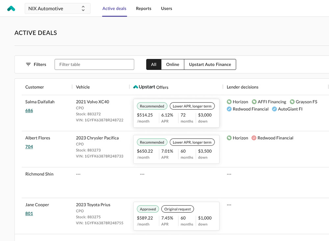This screenshot has width=329, height=241.
Task: Click the 72 months term value
Action: point(183,115)
